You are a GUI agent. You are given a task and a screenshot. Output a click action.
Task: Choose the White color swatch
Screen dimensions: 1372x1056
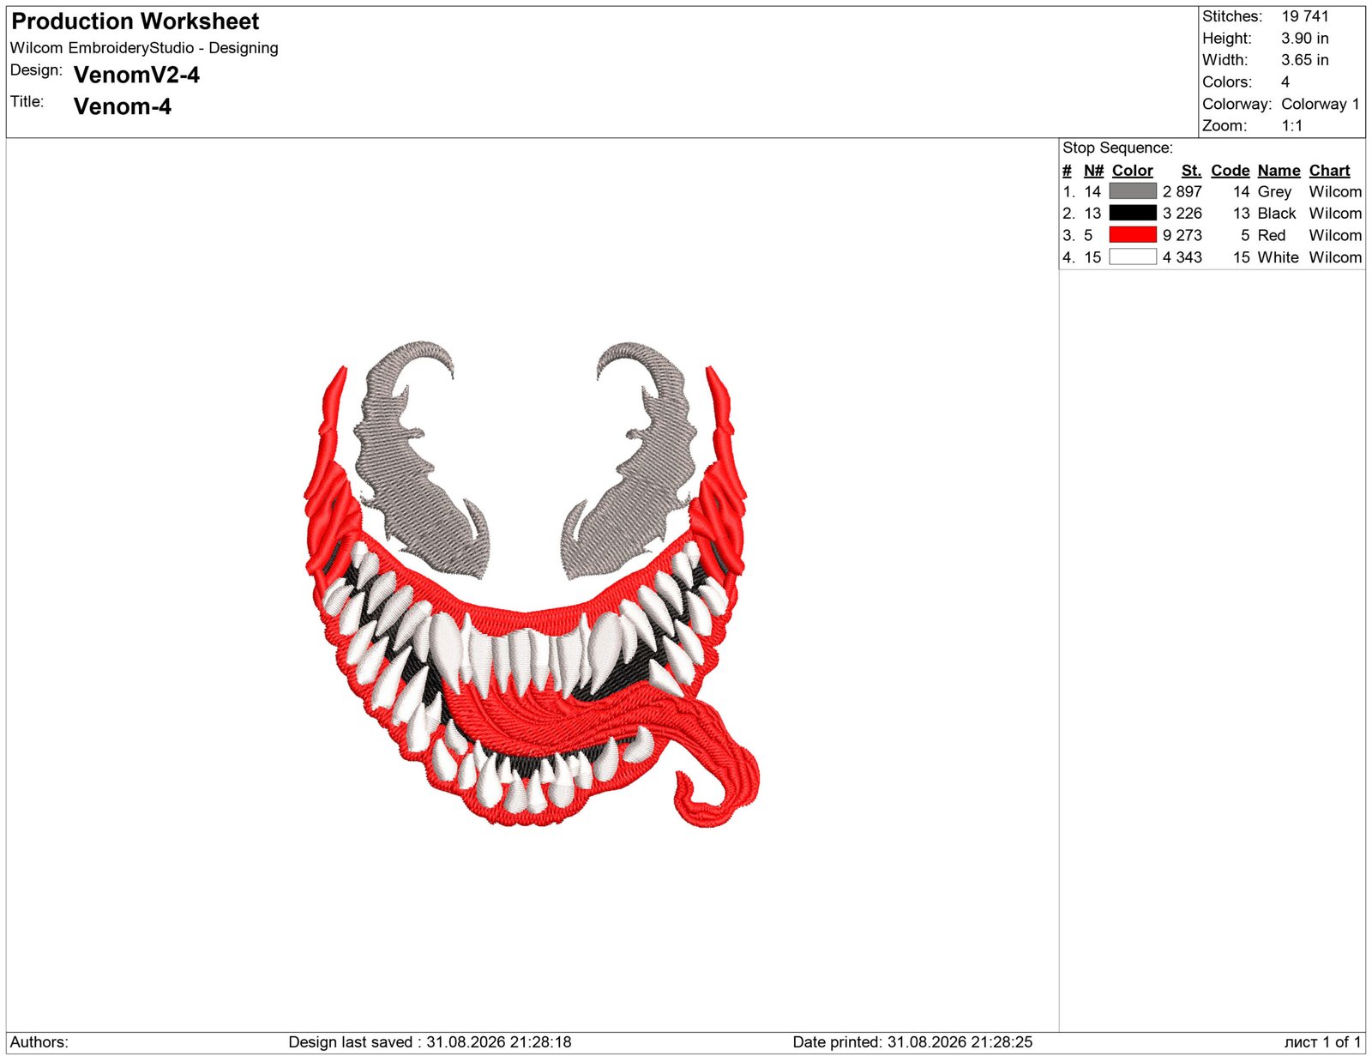coord(1133,256)
